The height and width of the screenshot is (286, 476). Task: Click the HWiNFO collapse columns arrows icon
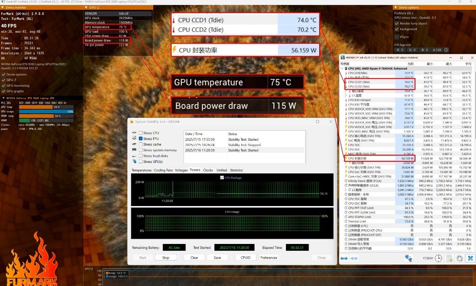click(354, 258)
